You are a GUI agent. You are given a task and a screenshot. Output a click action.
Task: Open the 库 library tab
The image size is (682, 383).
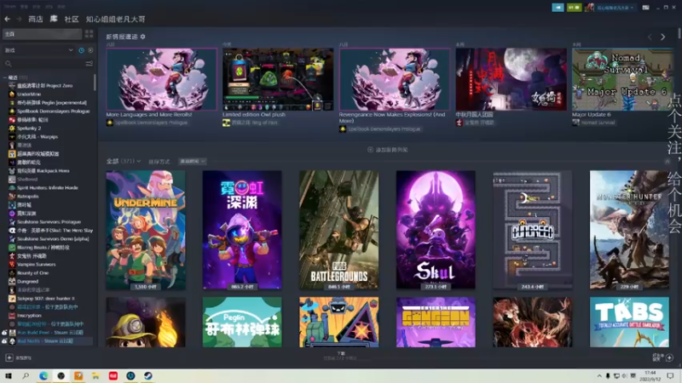54,19
